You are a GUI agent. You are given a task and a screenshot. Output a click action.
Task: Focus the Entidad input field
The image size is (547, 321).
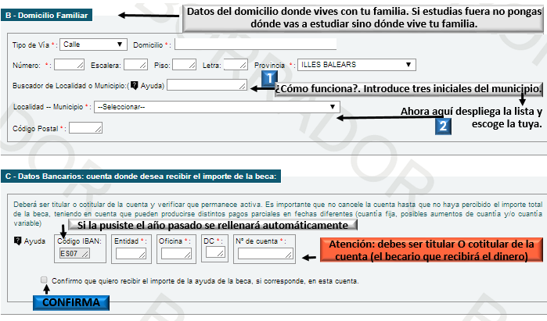pyautogui.click(x=131, y=254)
